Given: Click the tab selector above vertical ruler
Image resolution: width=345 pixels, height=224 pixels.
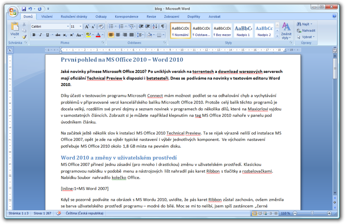Looking at the screenshot, I should click(10, 50).
